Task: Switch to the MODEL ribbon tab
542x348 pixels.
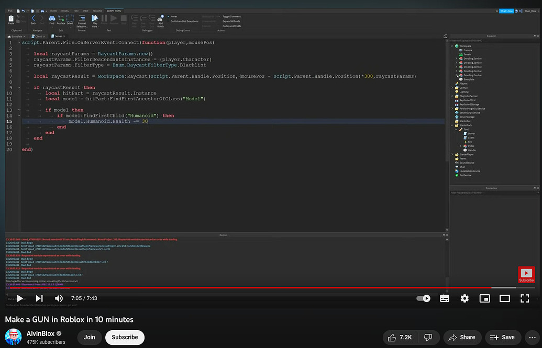Action: 65,10
